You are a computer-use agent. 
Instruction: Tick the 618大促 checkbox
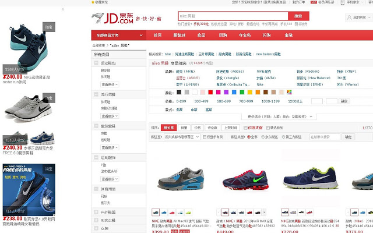point(245,128)
